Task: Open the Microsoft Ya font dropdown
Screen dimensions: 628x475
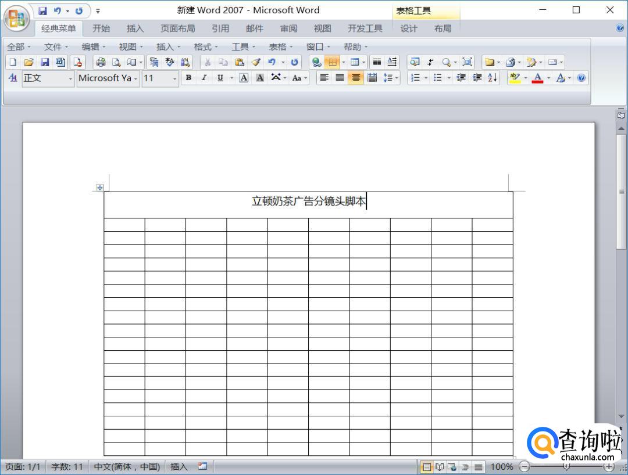Action: 135,78
